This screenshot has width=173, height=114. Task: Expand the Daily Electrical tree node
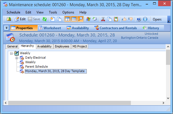tap(17, 58)
